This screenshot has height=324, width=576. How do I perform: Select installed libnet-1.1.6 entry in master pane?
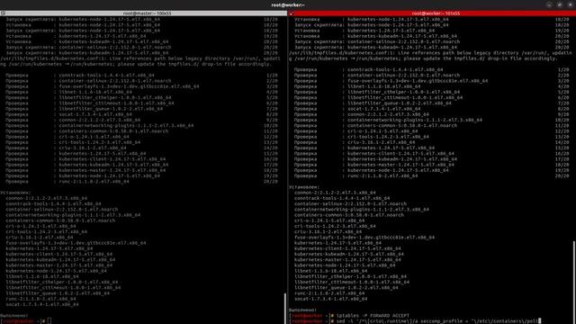point(42,276)
